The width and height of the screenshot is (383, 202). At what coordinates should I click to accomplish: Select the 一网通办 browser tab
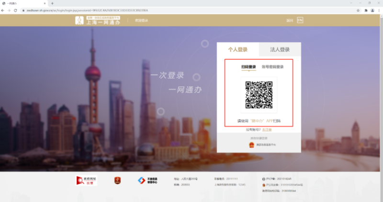(x=24, y=3)
